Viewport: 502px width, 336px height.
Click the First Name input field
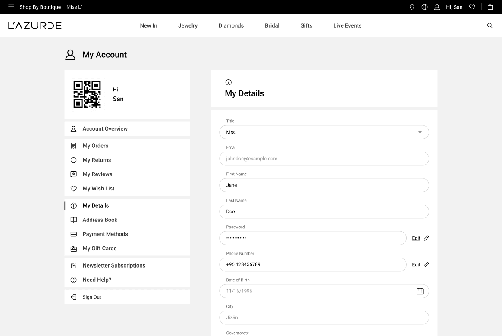pyautogui.click(x=324, y=185)
